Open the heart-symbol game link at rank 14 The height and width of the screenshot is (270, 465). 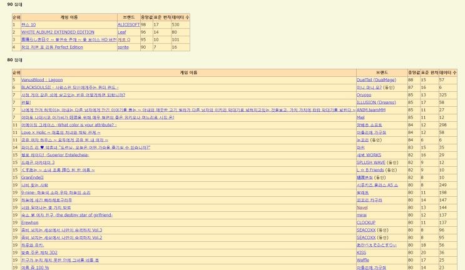[x=85, y=147]
